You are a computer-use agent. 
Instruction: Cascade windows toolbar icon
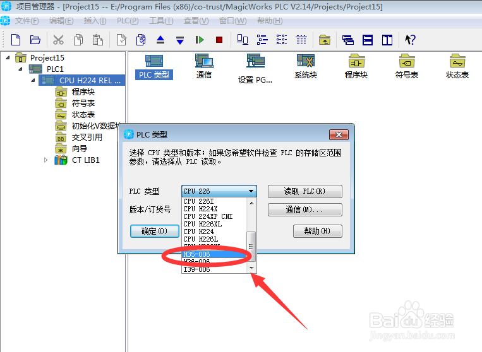348,40
